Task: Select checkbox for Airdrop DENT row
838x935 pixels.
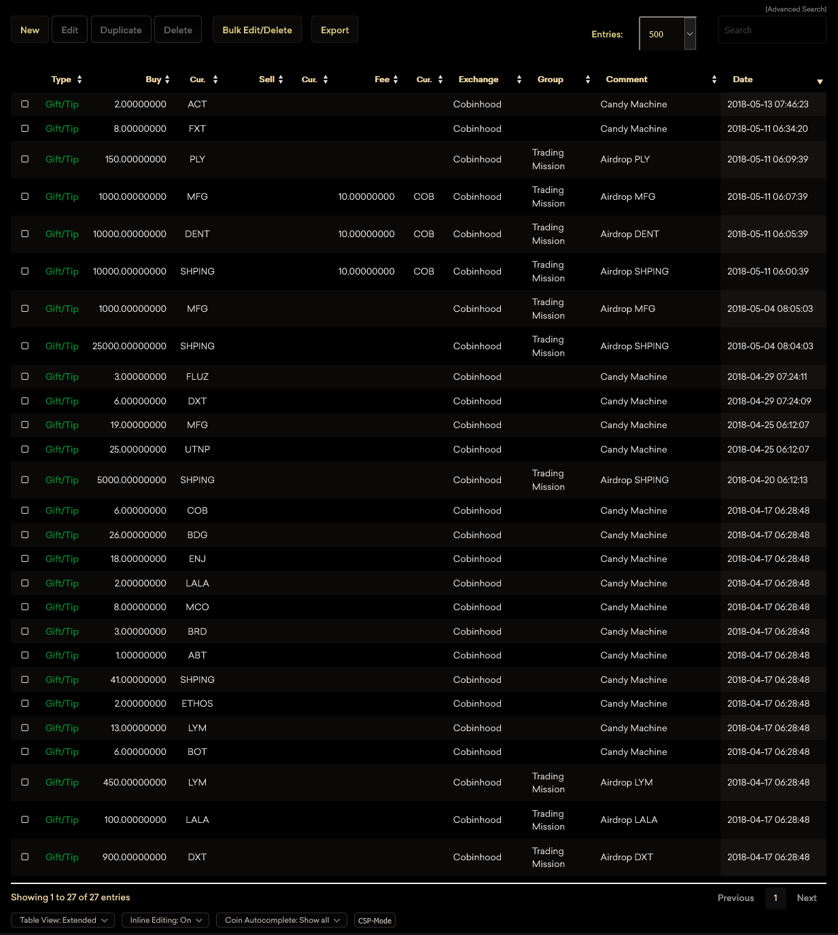Action: click(25, 234)
